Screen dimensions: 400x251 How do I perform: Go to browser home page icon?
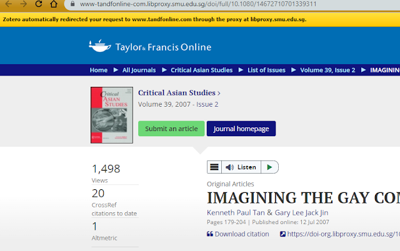coord(54,4)
